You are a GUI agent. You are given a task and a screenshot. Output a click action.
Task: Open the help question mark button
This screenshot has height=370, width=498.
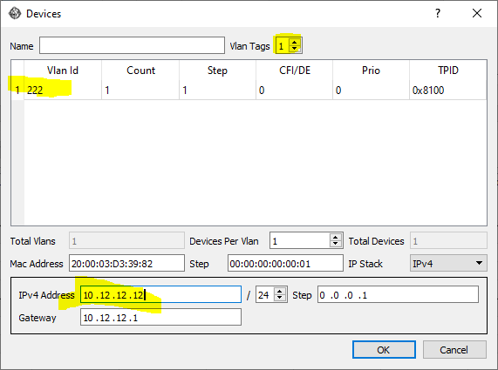click(438, 13)
